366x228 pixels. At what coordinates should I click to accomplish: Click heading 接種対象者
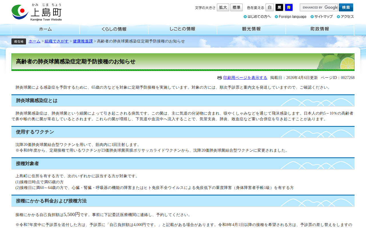pos(27,164)
